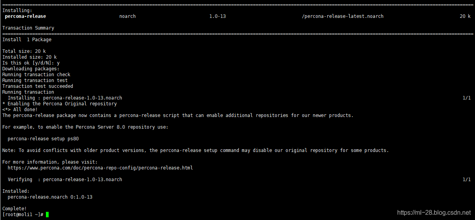Screen dimensions: 475x220
Task: Click 'Running transaction check' line
Action: 37,75
